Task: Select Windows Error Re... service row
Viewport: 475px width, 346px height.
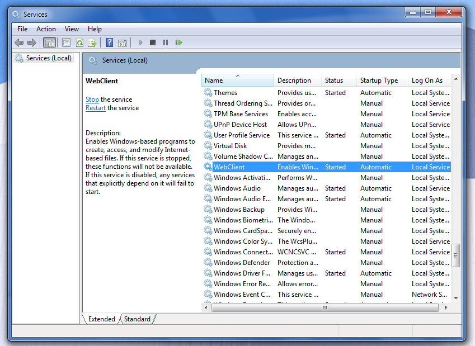Action: click(x=327, y=283)
